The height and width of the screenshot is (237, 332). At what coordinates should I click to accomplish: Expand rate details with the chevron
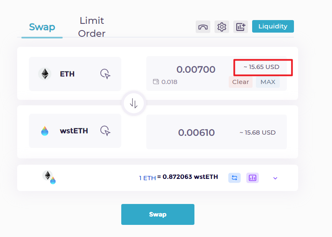[x=275, y=178]
